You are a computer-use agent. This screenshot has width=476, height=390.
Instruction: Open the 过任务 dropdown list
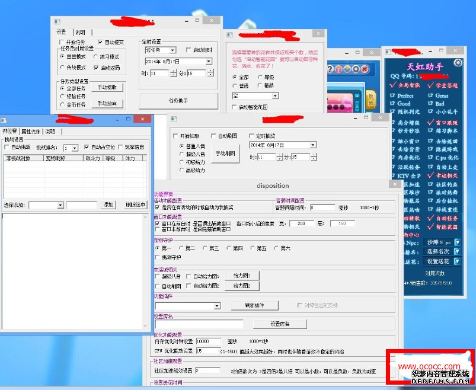click(x=172, y=50)
